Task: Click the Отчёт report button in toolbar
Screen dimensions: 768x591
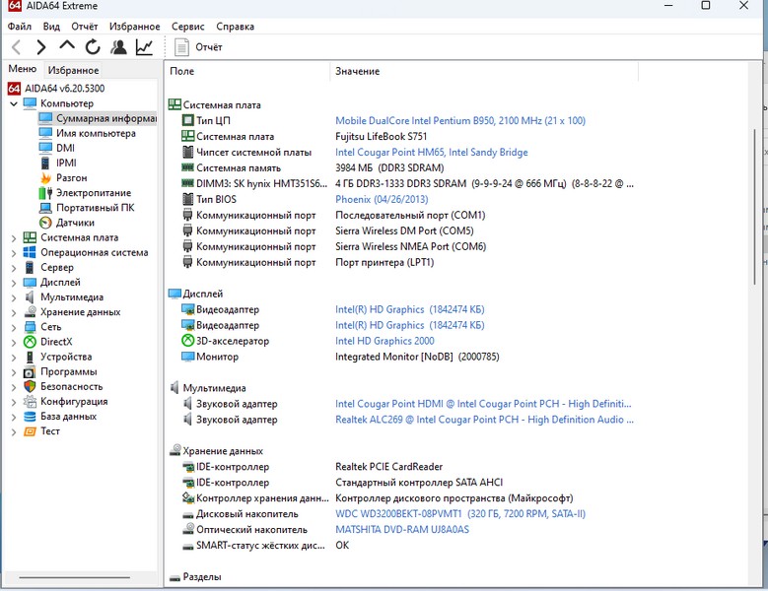Action: click(198, 47)
